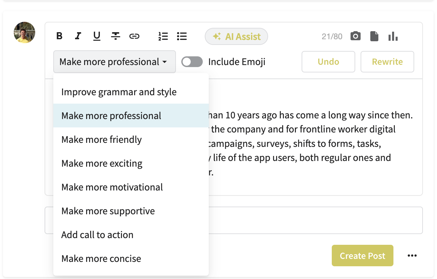This screenshot has width=437, height=279.
Task: Click the user profile avatar
Action: tap(24, 33)
